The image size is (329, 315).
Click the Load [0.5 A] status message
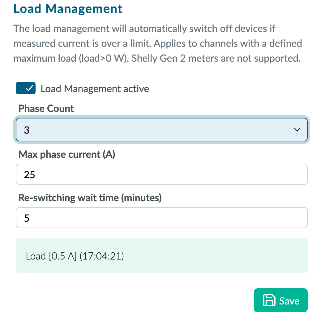point(51,256)
